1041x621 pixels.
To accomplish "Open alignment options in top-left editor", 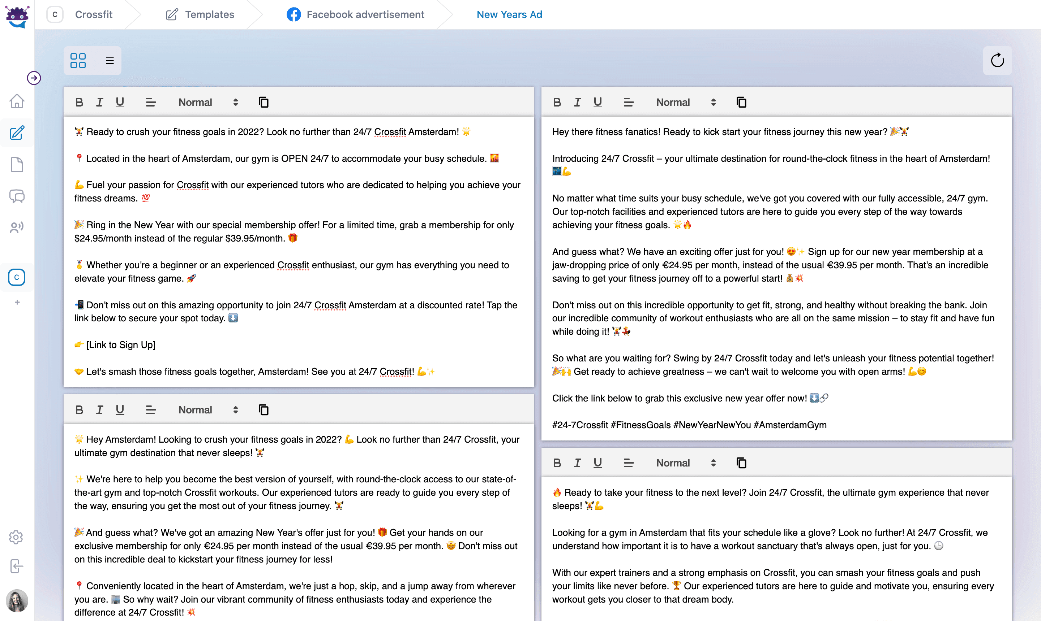I will click(x=151, y=102).
